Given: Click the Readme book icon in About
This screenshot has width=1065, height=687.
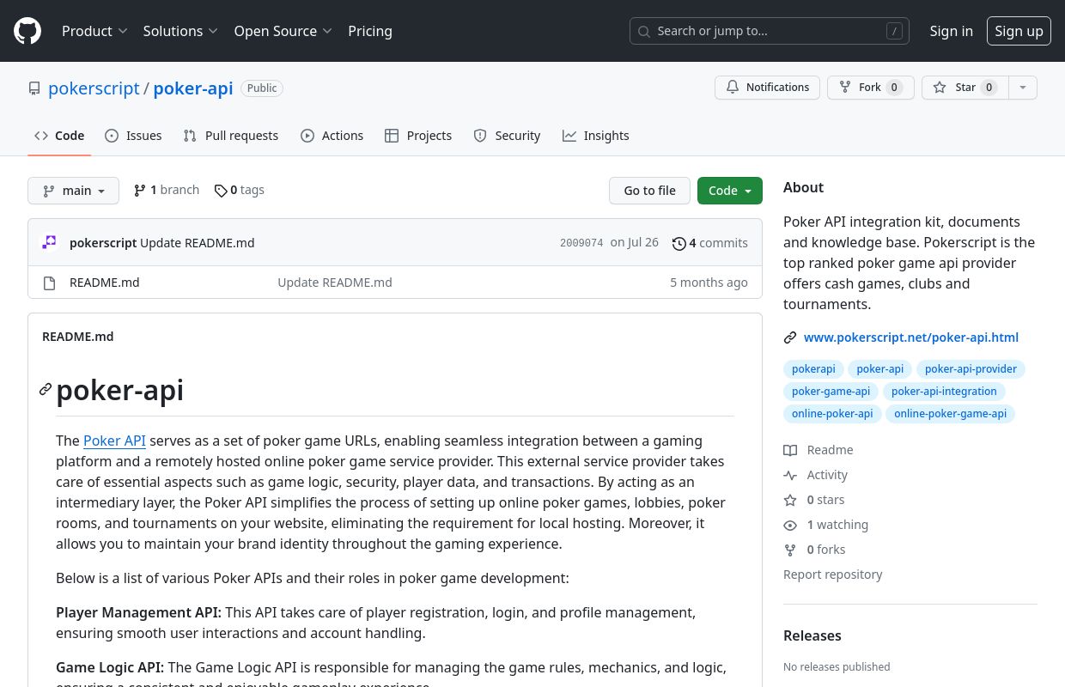Looking at the screenshot, I should click(x=790, y=450).
